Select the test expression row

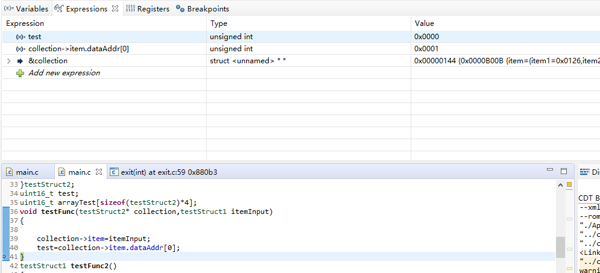click(300, 37)
